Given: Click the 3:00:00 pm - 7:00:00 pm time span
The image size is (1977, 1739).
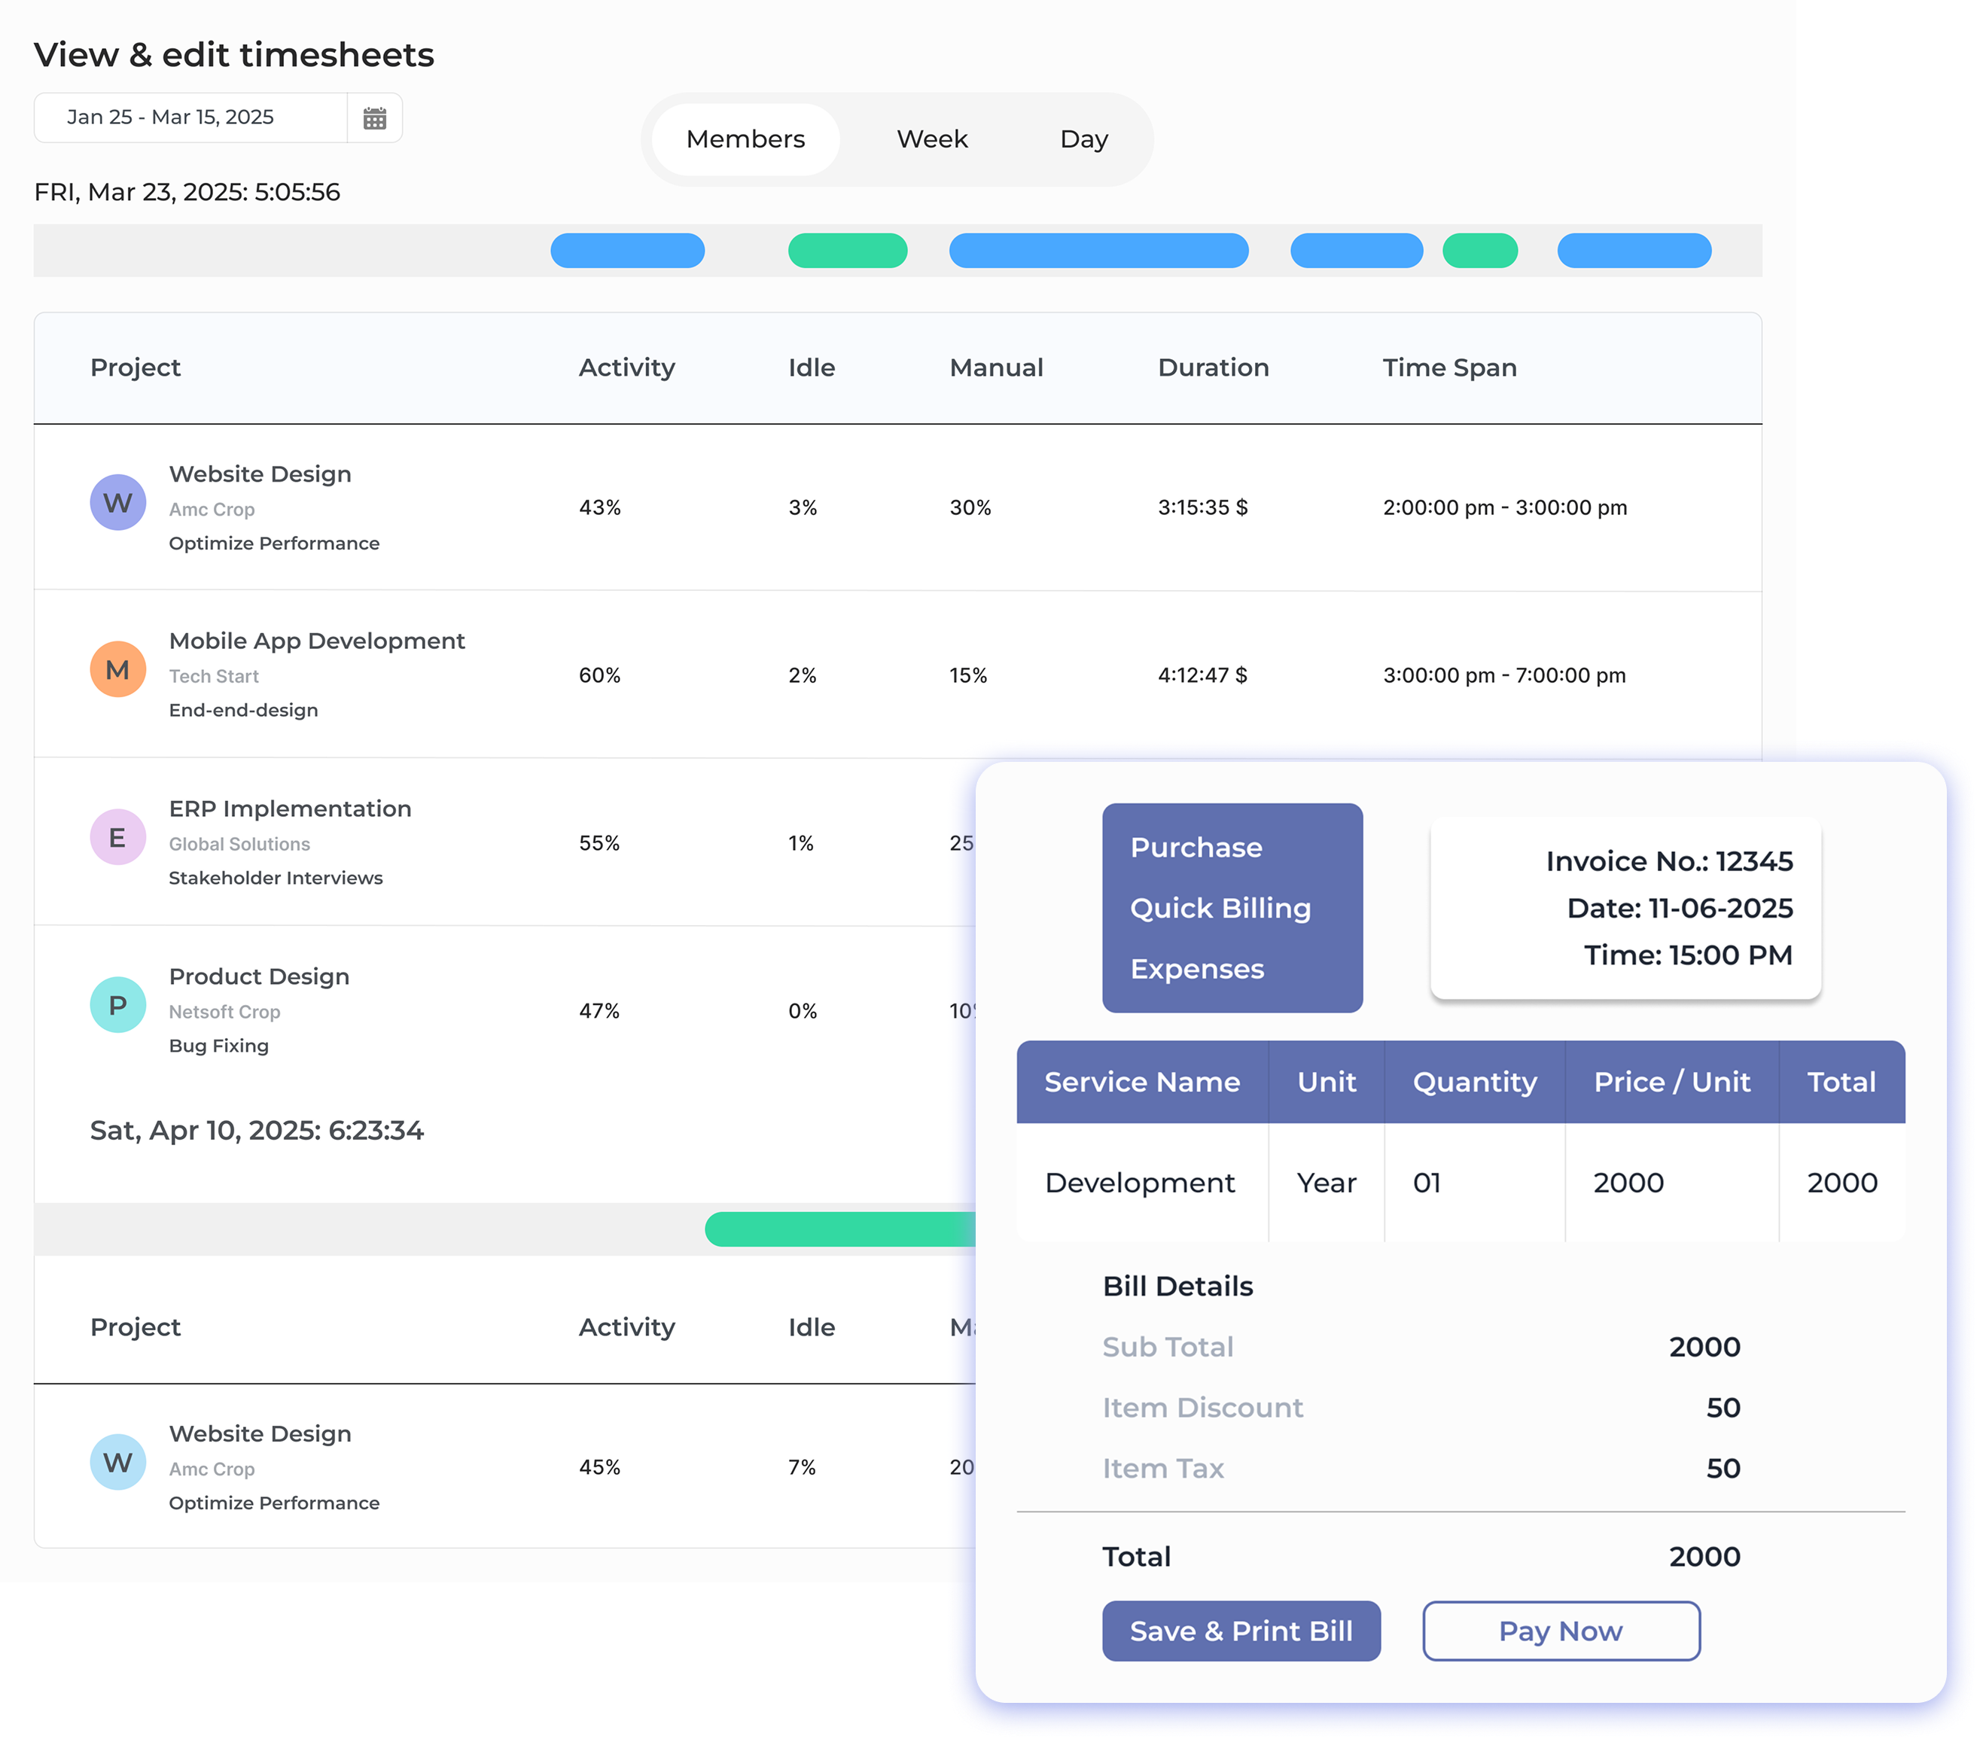Looking at the screenshot, I should coord(1504,675).
